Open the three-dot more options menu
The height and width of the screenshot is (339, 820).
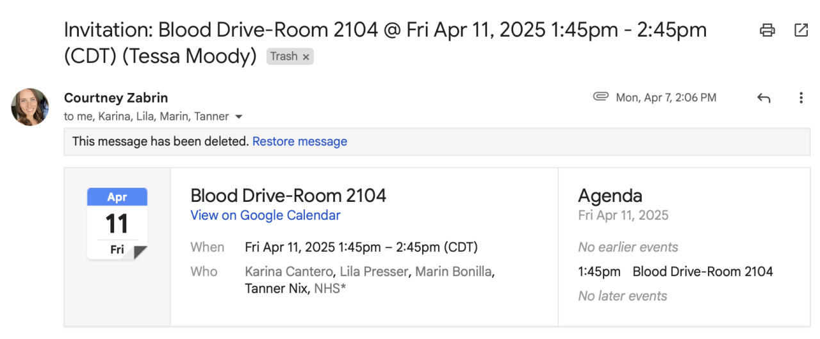click(x=801, y=98)
